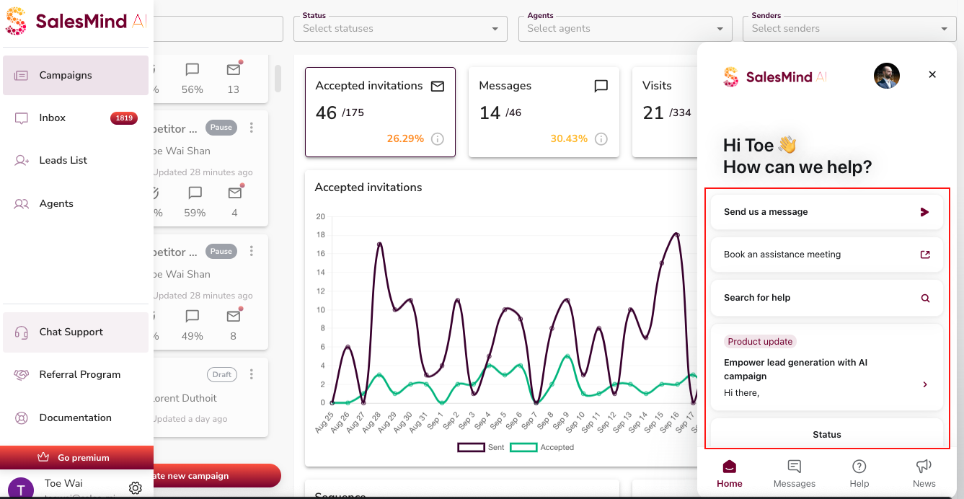964x499 pixels.
Task: Expand the Status filter dropdown
Action: click(397, 29)
